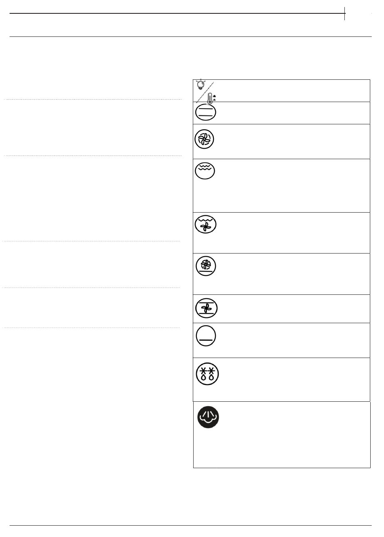Click the thermometer symbol below the bulb
The image size is (384, 537).
pos(210,97)
